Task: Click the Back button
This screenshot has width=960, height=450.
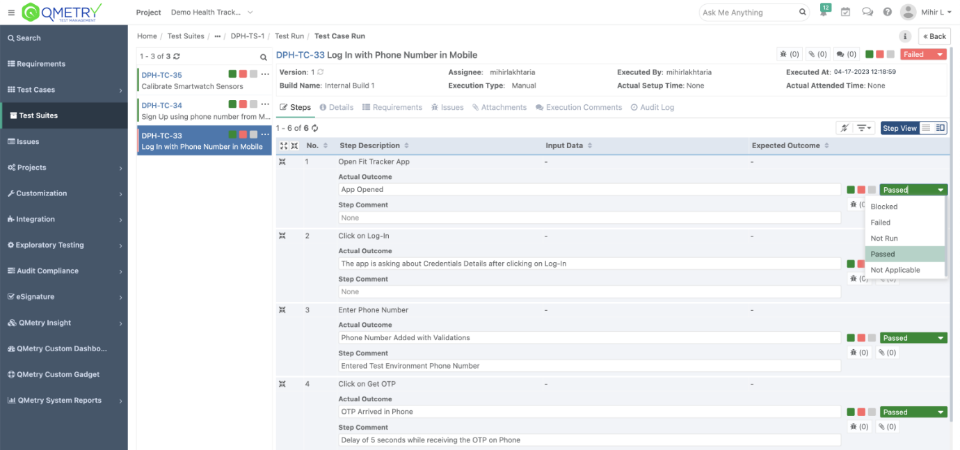Action: pyautogui.click(x=934, y=36)
